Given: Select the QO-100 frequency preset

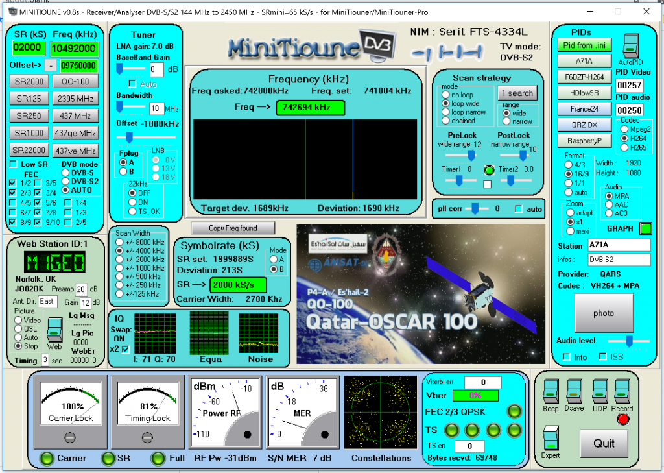Looking at the screenshot, I should tap(76, 81).
